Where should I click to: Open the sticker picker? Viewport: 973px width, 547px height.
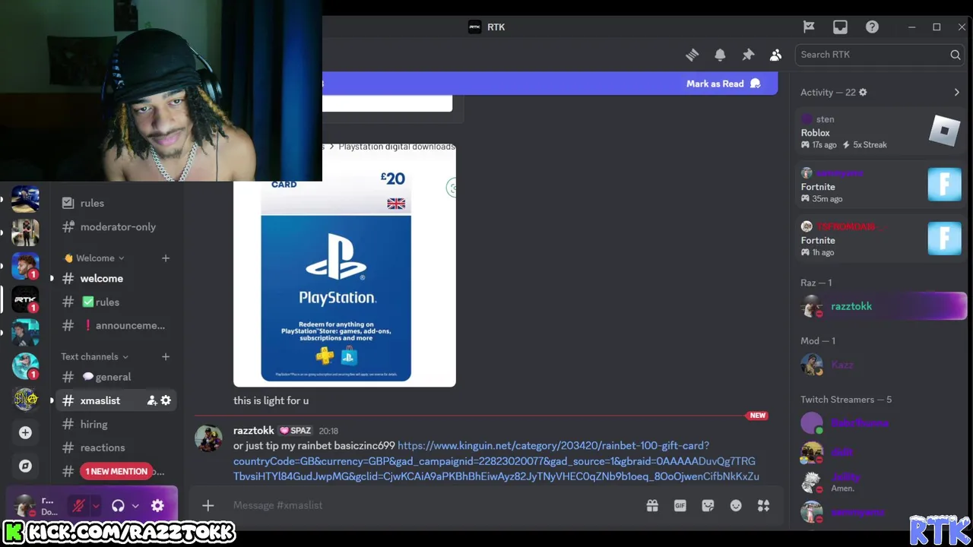[x=708, y=505]
